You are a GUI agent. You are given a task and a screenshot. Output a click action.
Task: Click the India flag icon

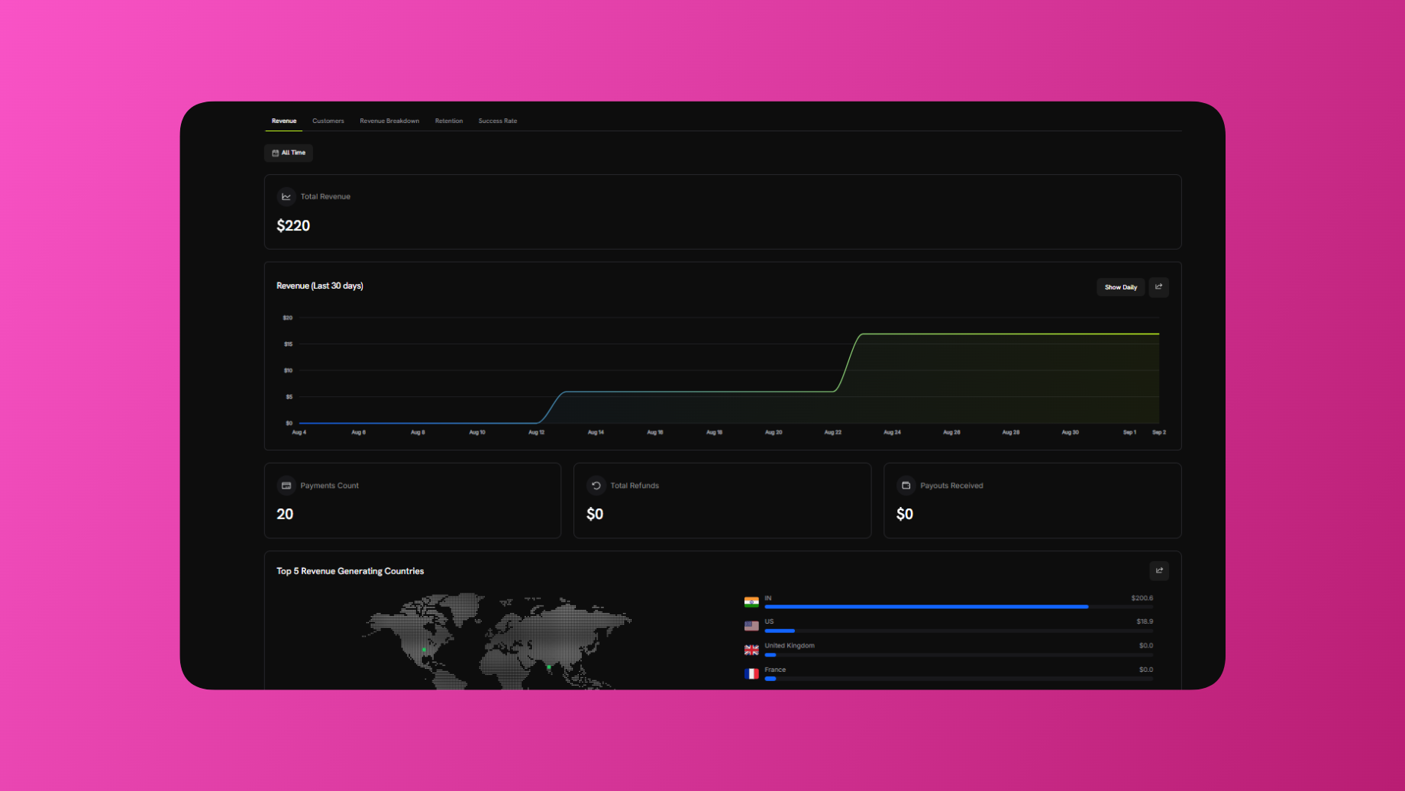(x=751, y=602)
